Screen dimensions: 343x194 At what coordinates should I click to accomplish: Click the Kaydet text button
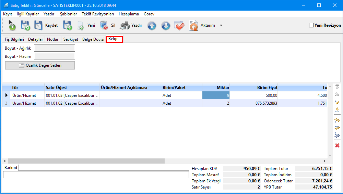click(x=51, y=25)
